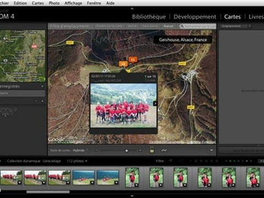
Task: Open the Cartes menu
Action: (x=38, y=3)
